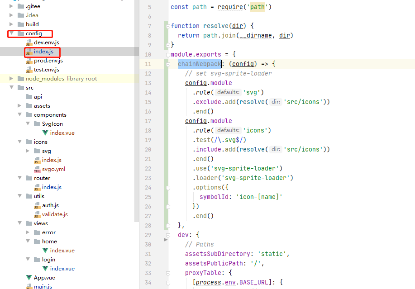The width and height of the screenshot is (415, 289).
Task: Click svgo.yml YML file icon
Action: [37, 169]
